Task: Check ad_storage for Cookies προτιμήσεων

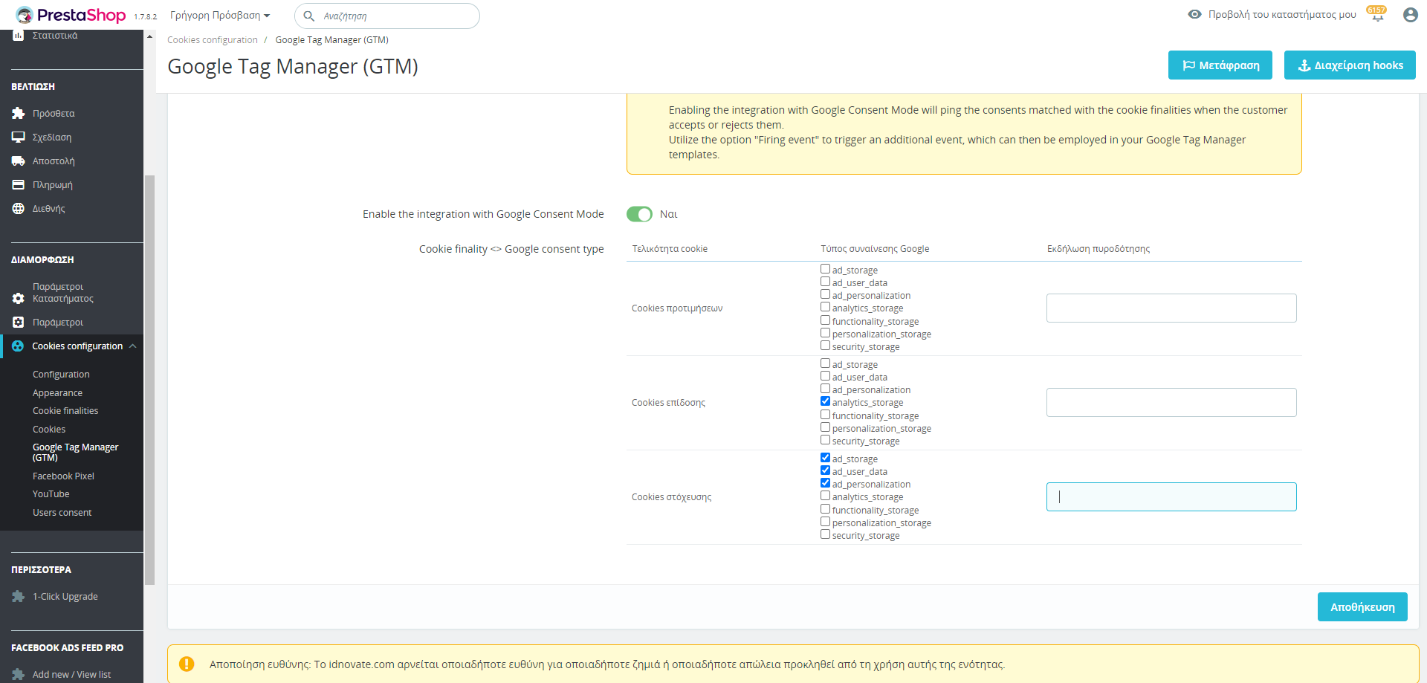Action: click(825, 269)
